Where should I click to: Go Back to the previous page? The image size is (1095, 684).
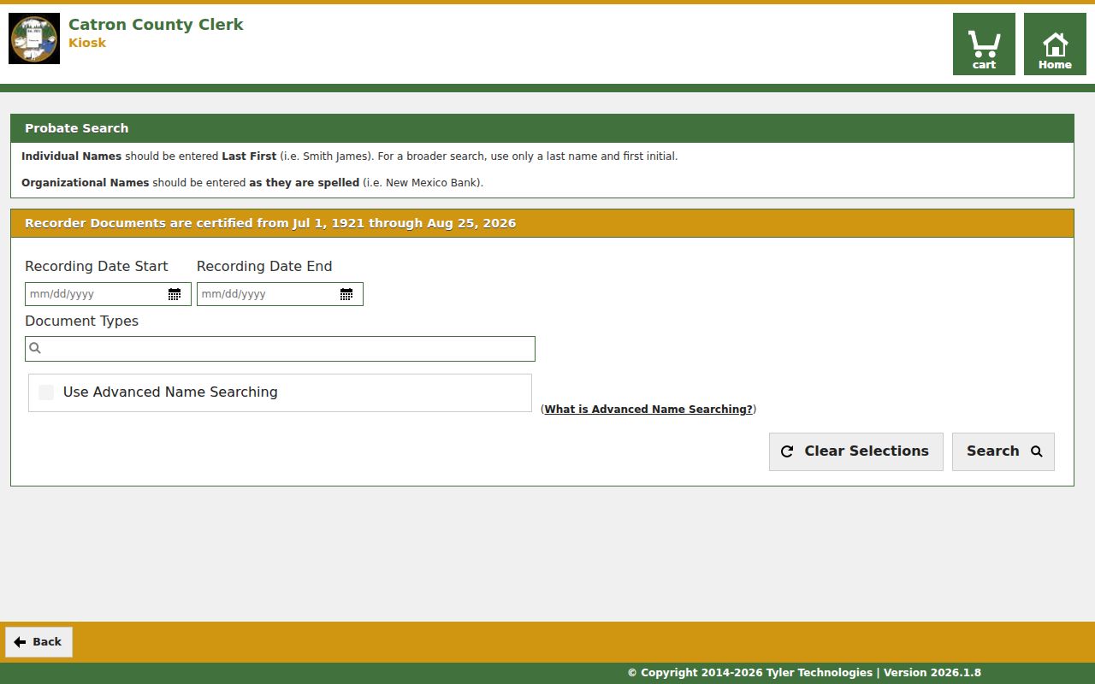click(x=38, y=642)
